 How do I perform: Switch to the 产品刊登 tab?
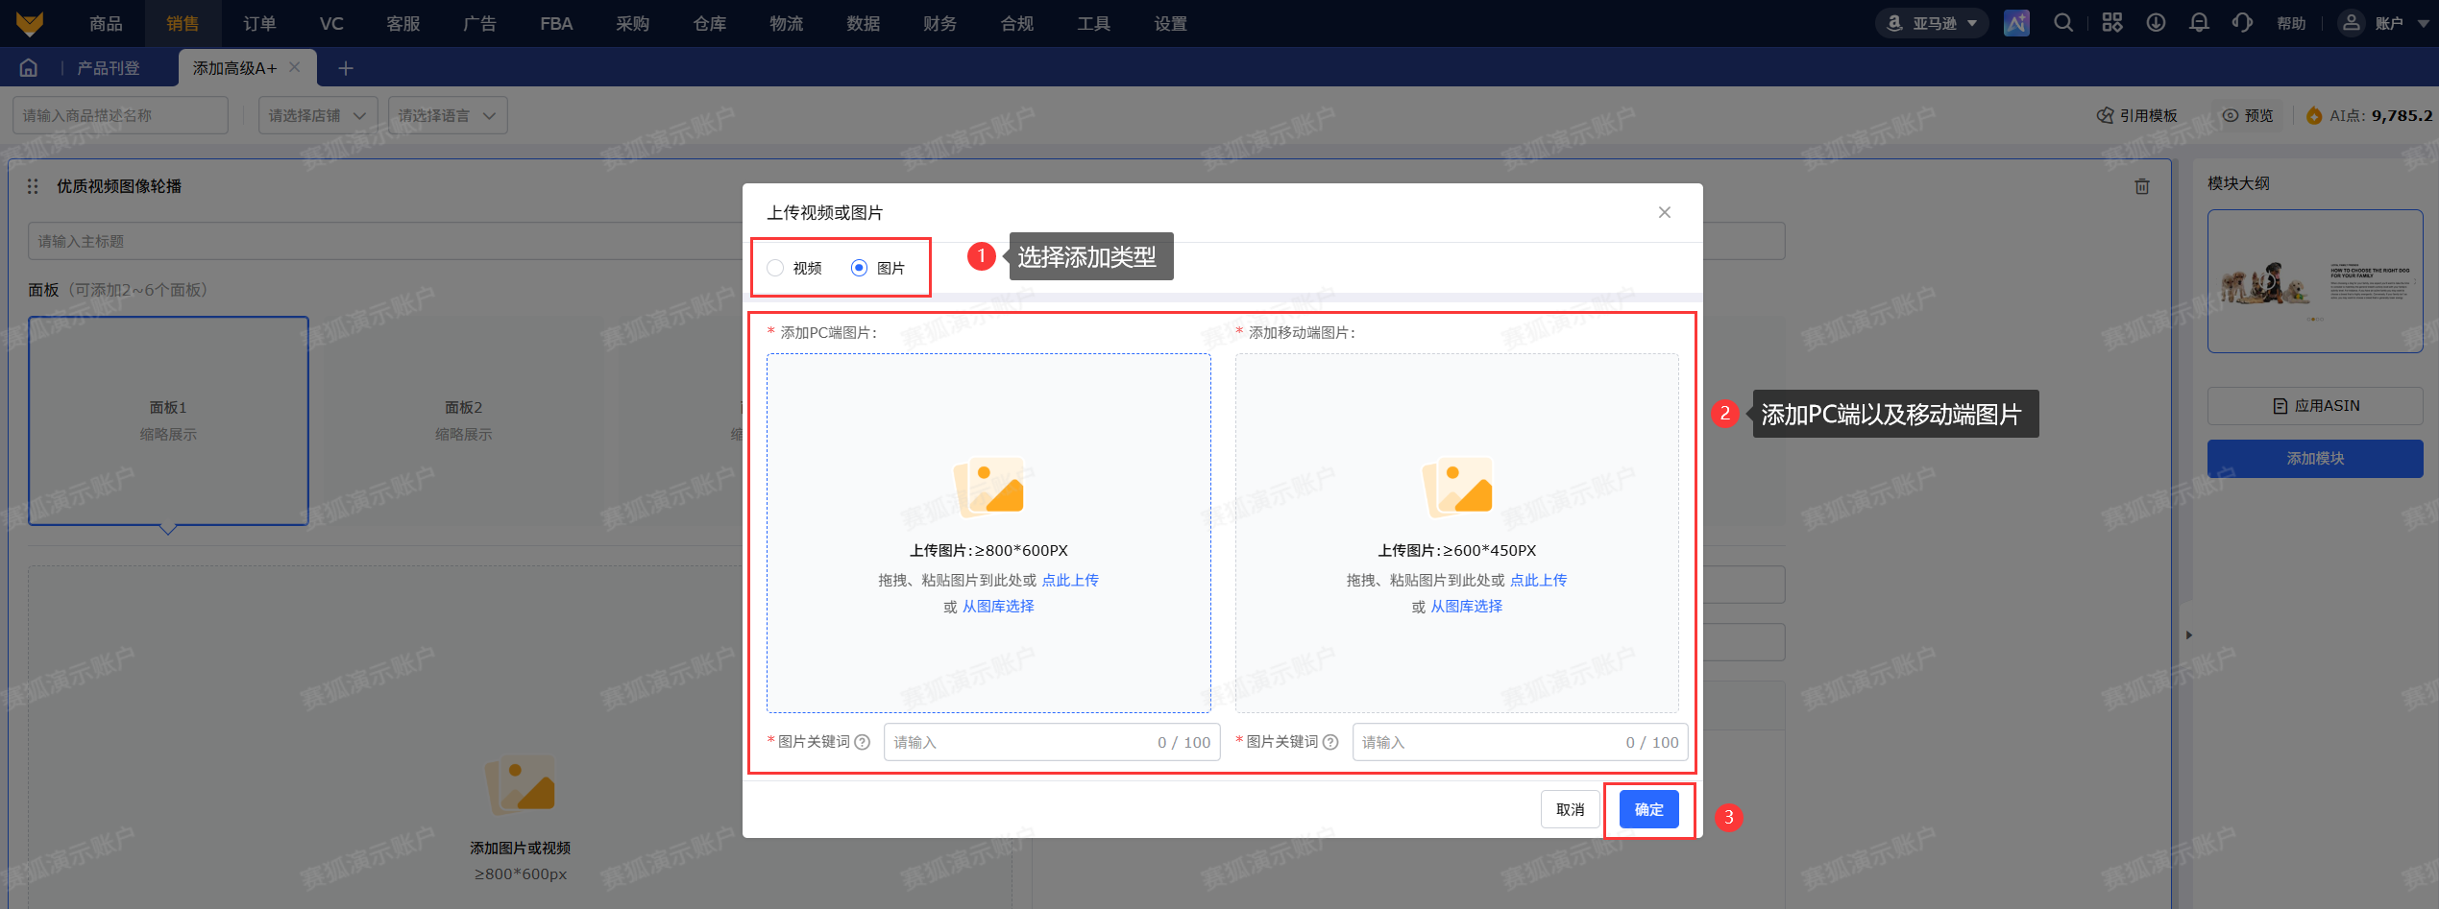(109, 68)
